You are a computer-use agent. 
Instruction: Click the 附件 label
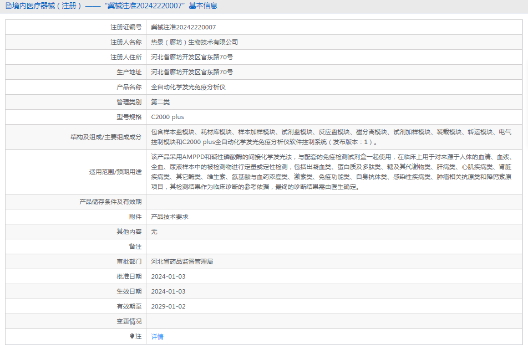pos(135,217)
